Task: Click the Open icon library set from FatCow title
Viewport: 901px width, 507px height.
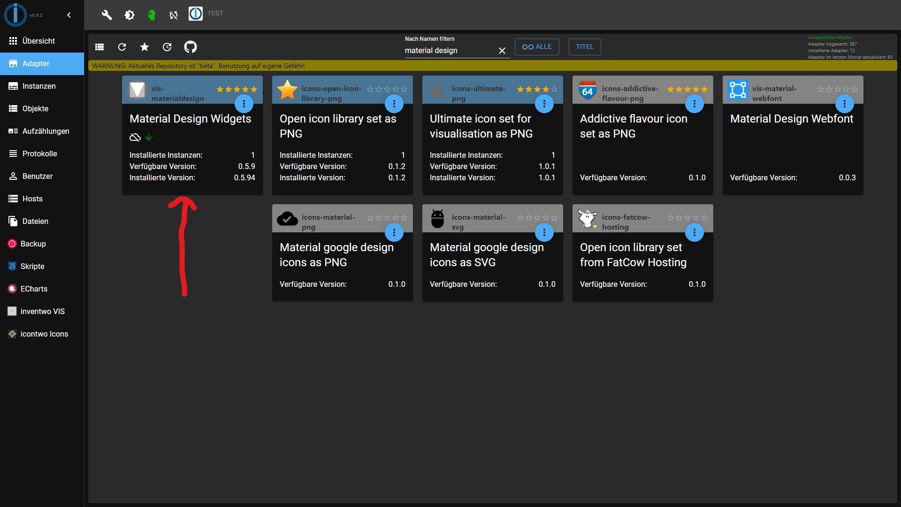Action: coord(633,255)
